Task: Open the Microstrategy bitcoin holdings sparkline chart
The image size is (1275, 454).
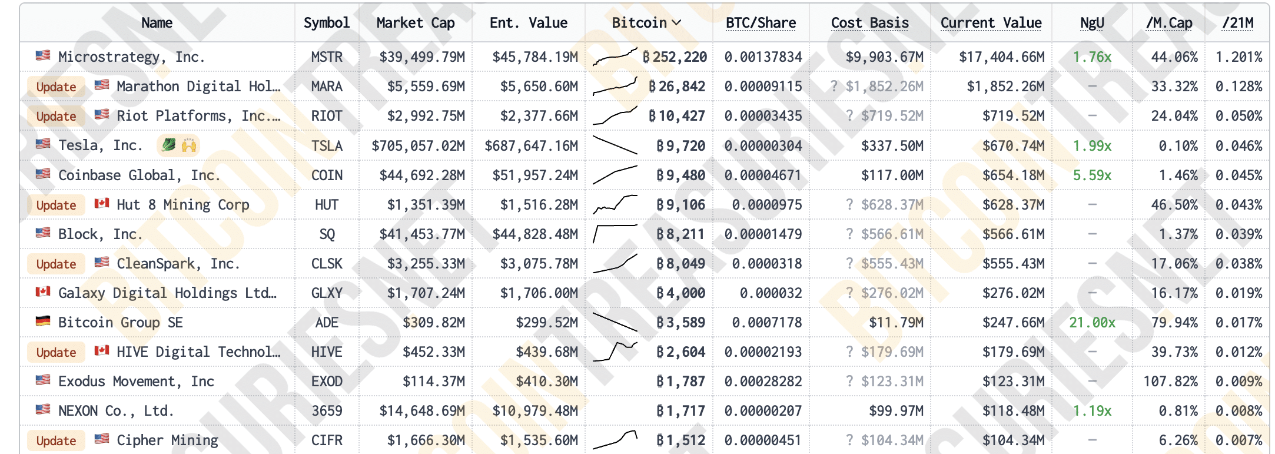Action: click(615, 57)
